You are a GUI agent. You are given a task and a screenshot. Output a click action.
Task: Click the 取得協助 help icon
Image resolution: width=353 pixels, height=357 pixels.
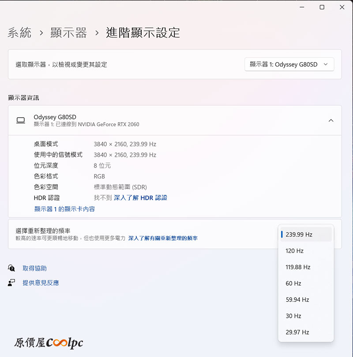pyautogui.click(x=11, y=268)
